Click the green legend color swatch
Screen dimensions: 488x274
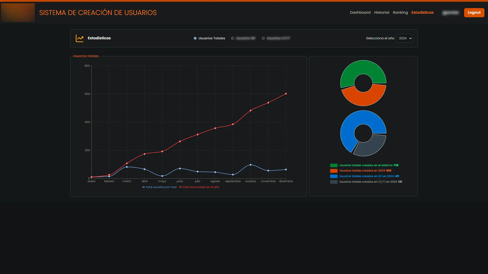click(334, 165)
